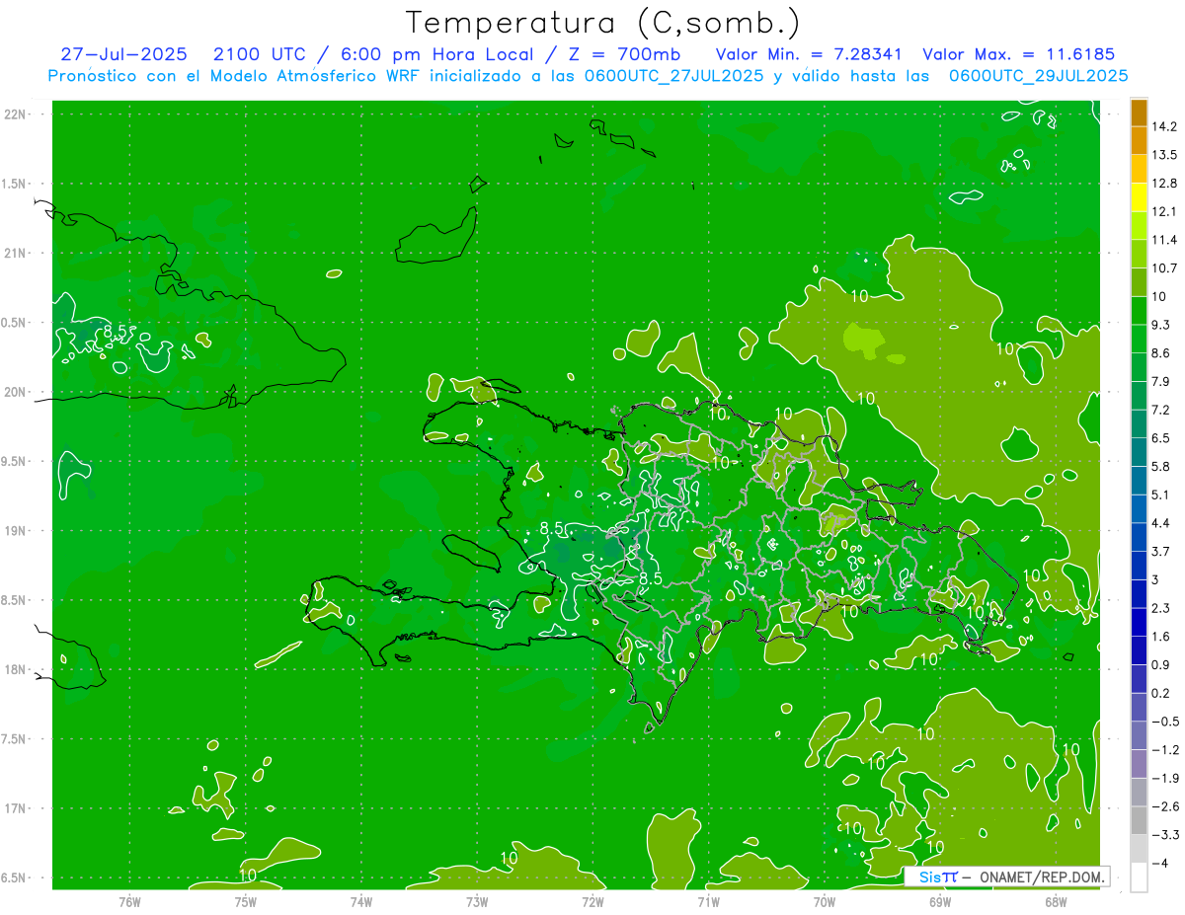The height and width of the screenshot is (915, 1185).
Task: Click the "5.1" color scale label
Action: [1161, 495]
